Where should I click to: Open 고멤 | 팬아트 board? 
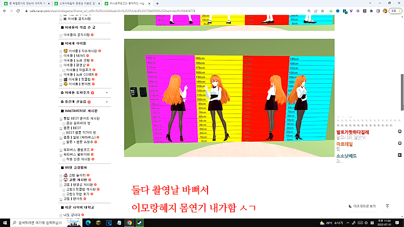(x=73, y=199)
